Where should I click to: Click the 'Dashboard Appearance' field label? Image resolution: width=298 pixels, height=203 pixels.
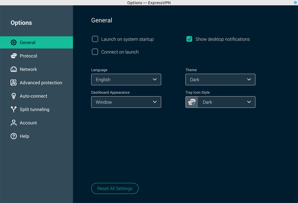click(x=111, y=92)
